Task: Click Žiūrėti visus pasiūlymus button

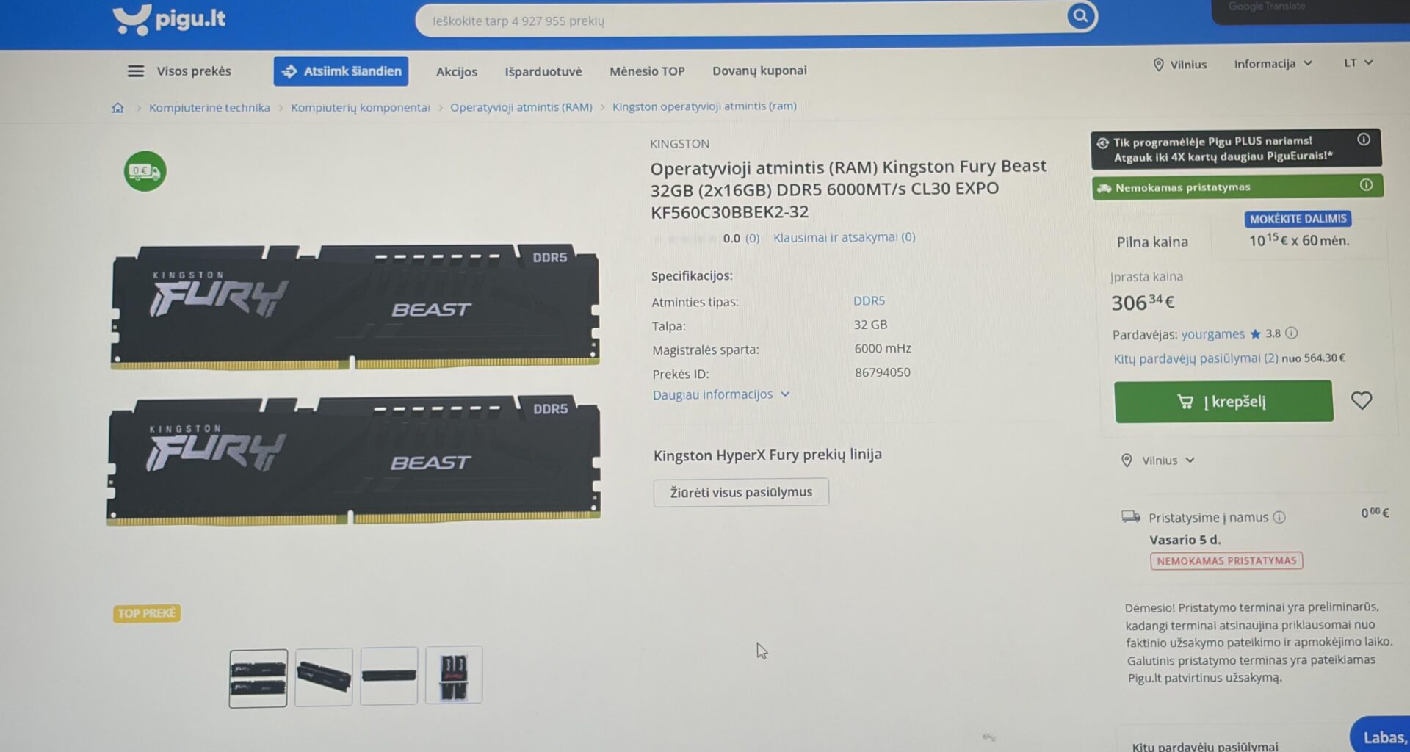Action: 741,492
